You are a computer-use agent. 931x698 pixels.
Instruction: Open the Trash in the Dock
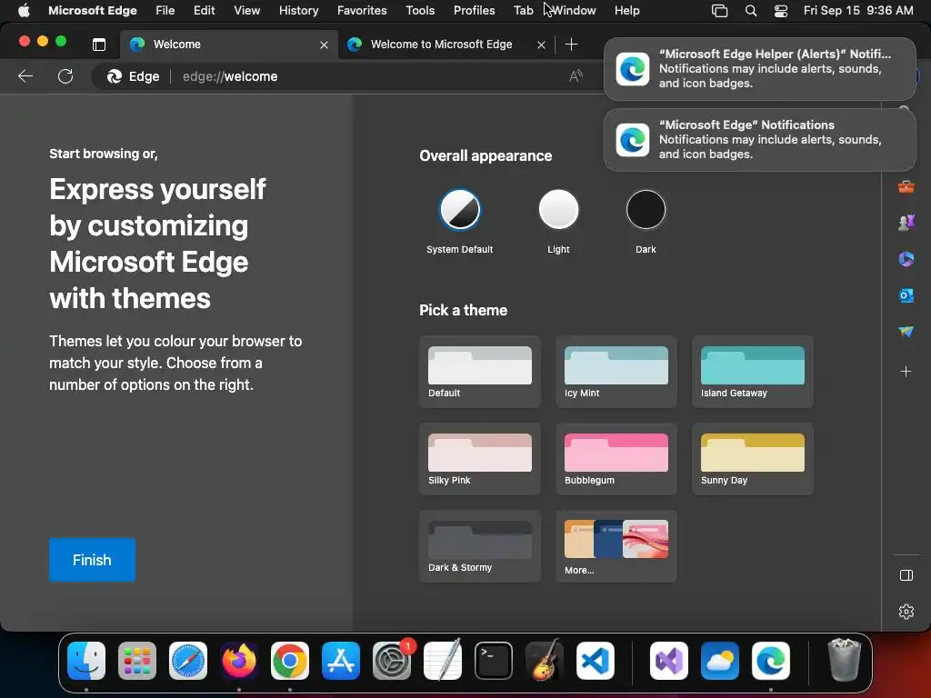(x=844, y=660)
